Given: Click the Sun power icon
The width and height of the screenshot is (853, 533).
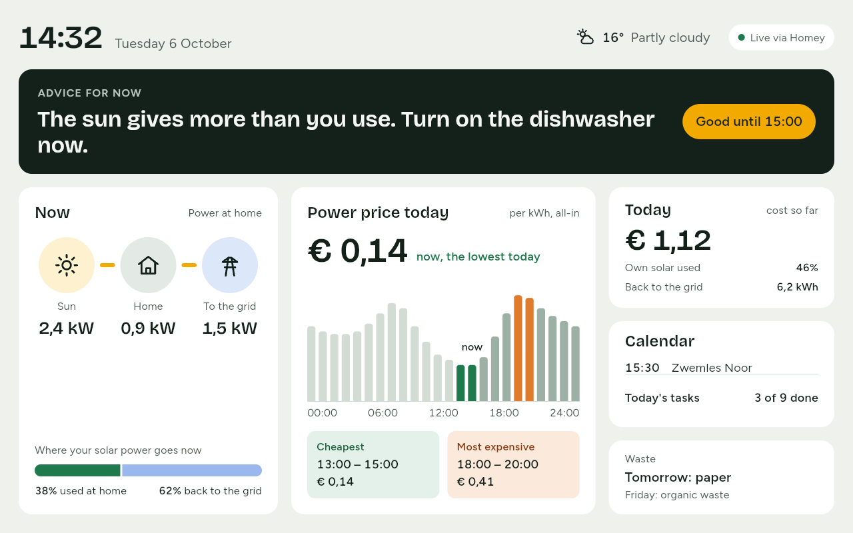Looking at the screenshot, I should pos(67,265).
